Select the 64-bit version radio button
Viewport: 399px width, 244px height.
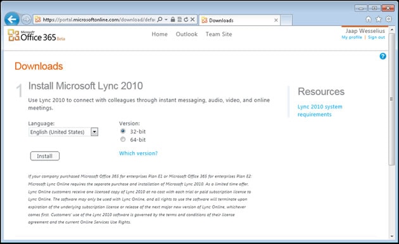[x=123, y=139]
